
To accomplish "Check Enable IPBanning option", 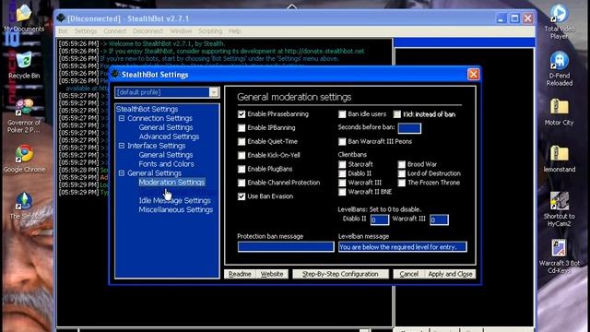I will (x=242, y=128).
